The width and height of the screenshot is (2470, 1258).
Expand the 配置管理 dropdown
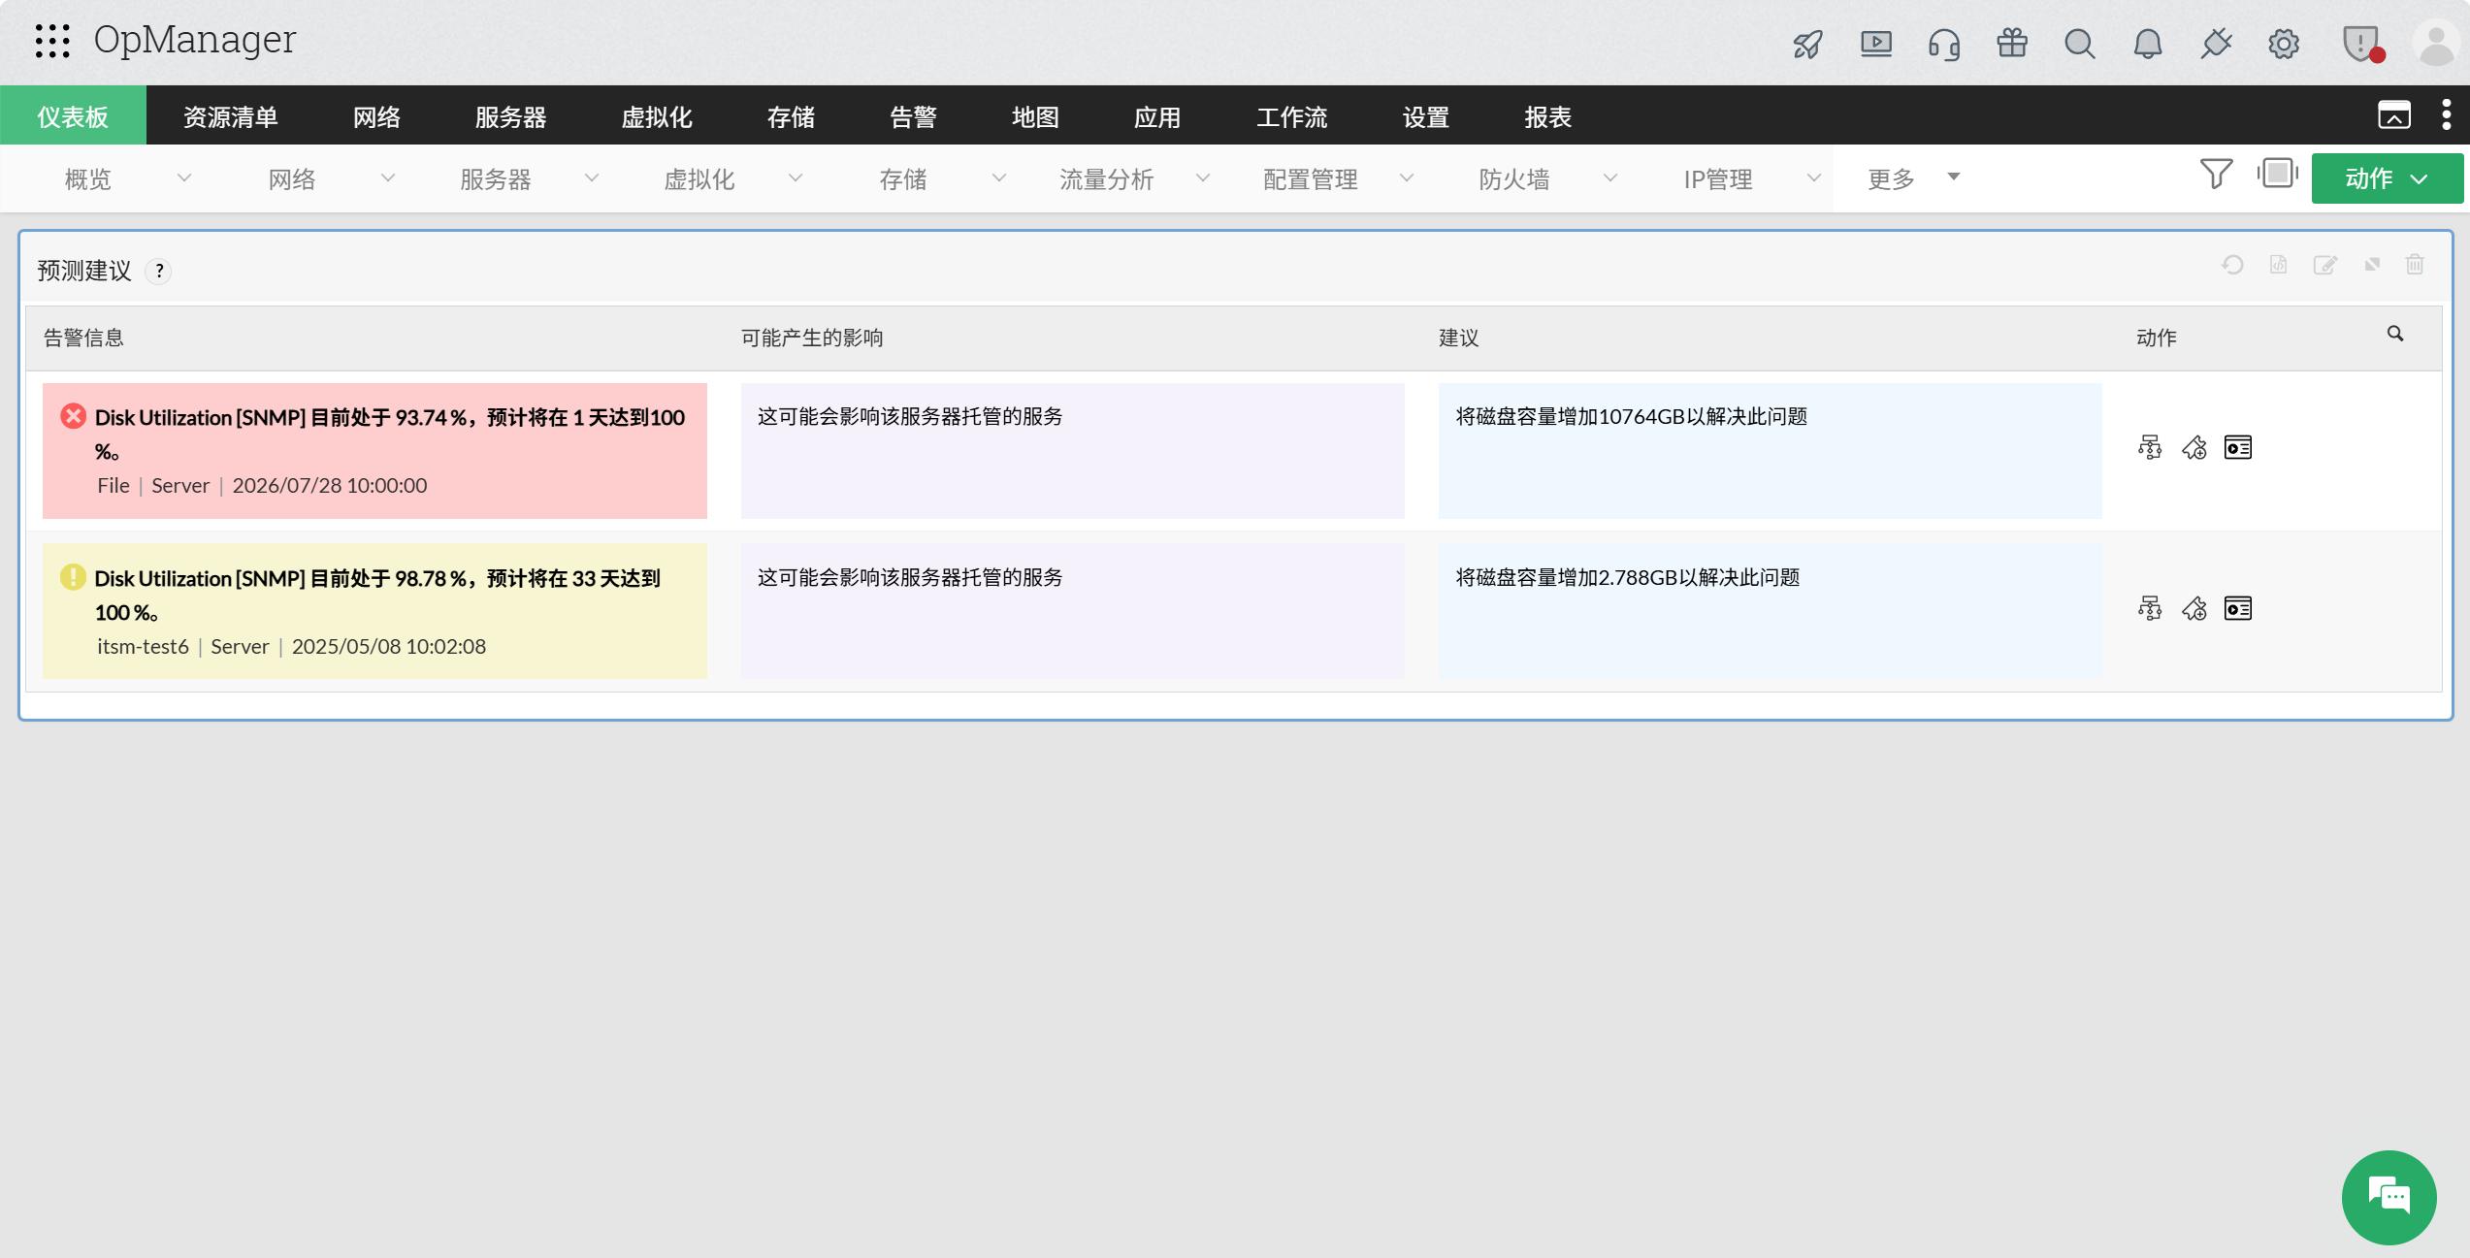pyautogui.click(x=1407, y=178)
